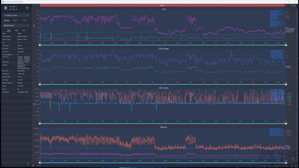Click the circular button beside the account name
The image size is (299, 168).
(27, 8)
